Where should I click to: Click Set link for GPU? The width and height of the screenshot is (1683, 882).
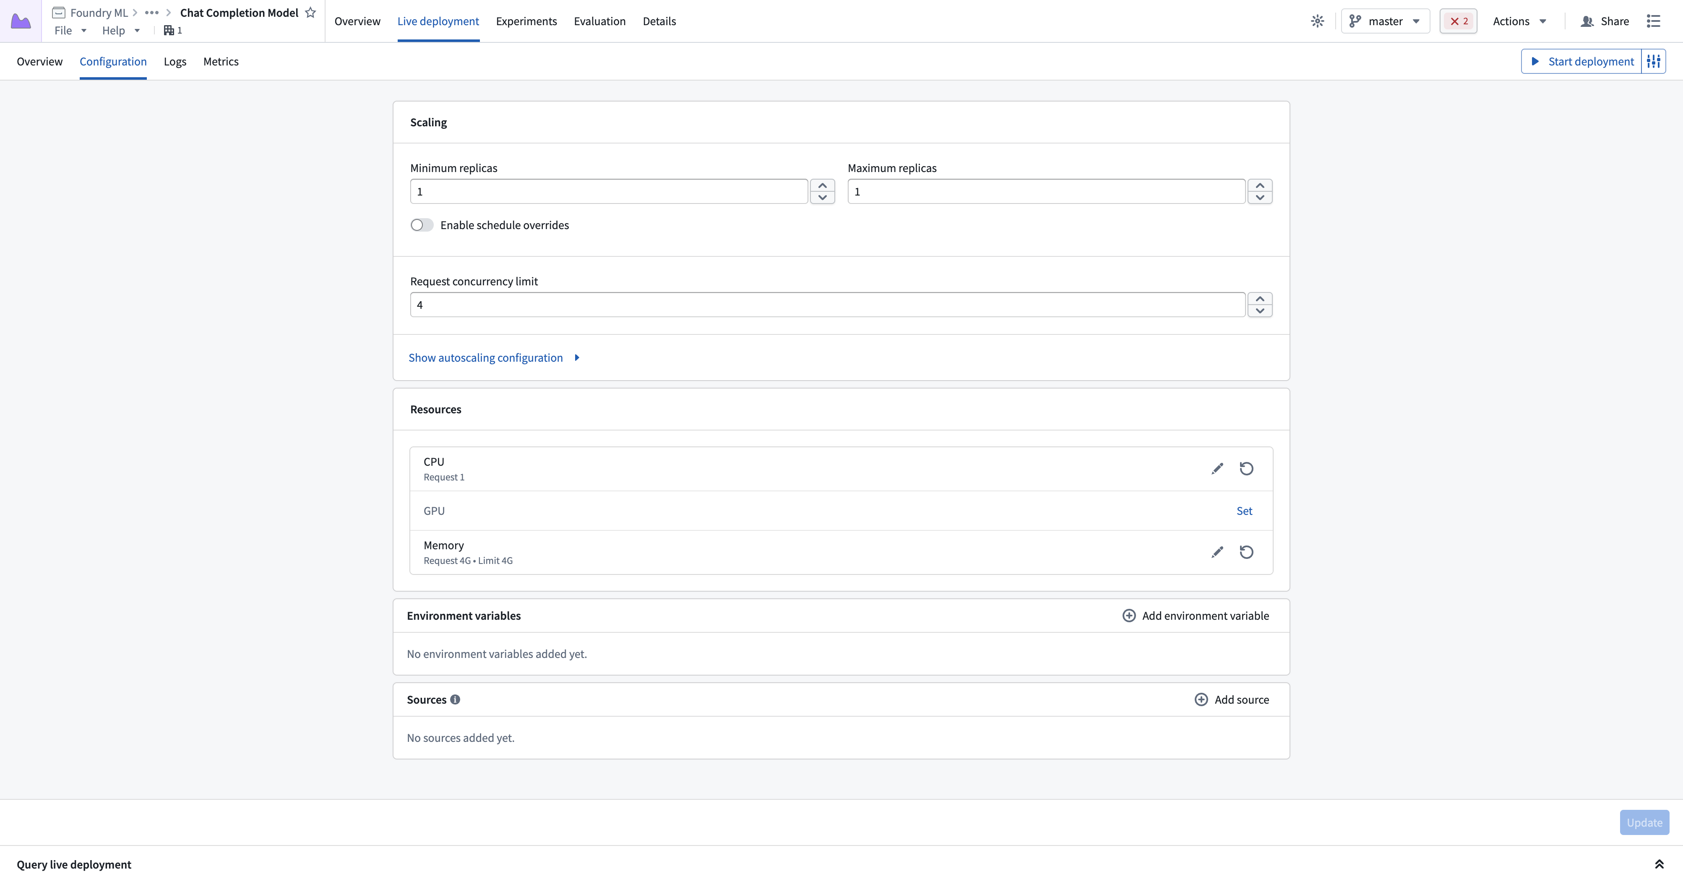click(1244, 511)
